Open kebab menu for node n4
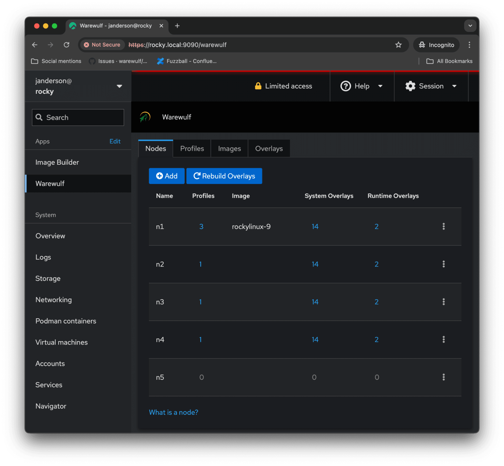The width and height of the screenshot is (504, 466). pyautogui.click(x=443, y=339)
